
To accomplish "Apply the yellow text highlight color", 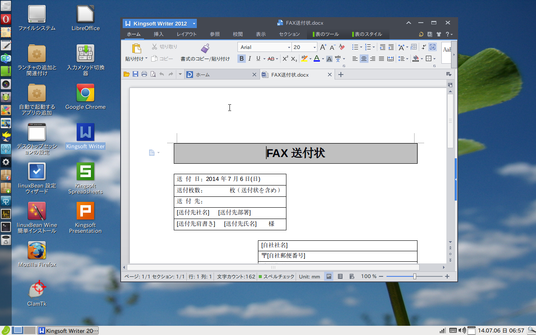I will pos(304,59).
